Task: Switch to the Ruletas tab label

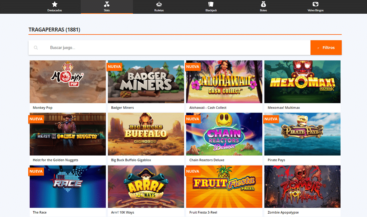Action: 159,10
